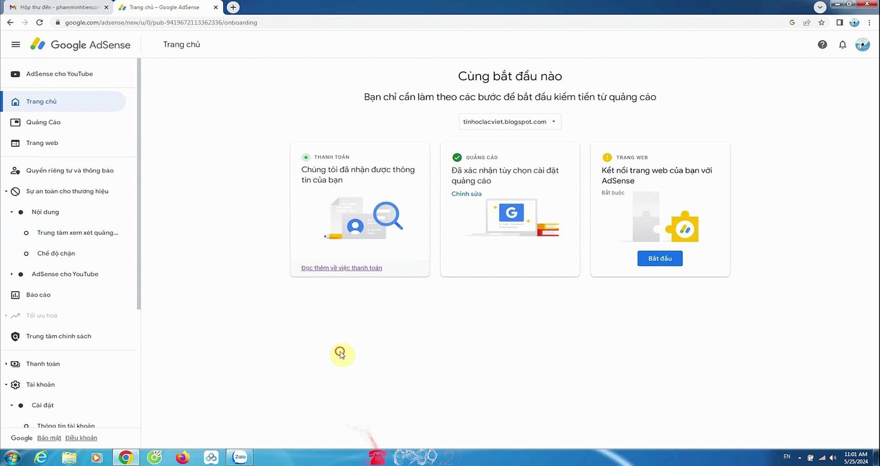Close the Google AdSense tab
The height and width of the screenshot is (466, 880).
[215, 7]
